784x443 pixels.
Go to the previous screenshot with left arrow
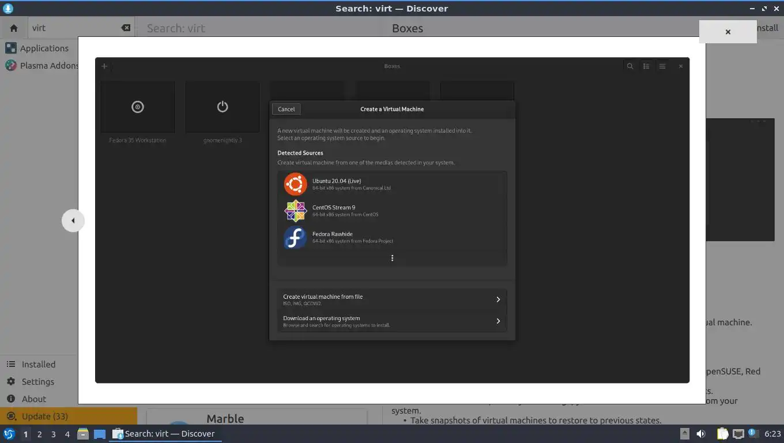point(73,220)
